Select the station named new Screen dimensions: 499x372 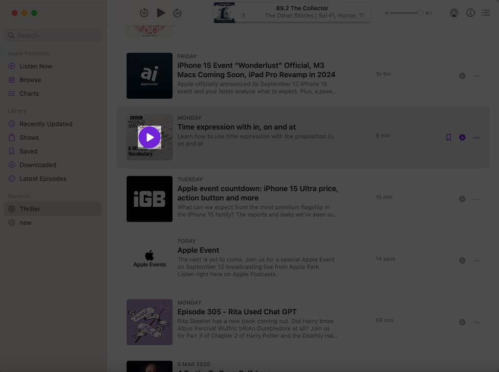pos(53,222)
